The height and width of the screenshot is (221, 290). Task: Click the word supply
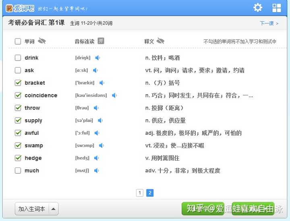pyautogui.click(x=33, y=121)
